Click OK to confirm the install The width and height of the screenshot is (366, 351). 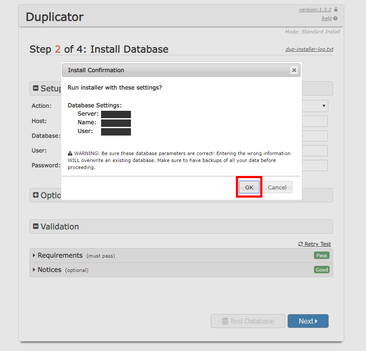click(x=249, y=187)
